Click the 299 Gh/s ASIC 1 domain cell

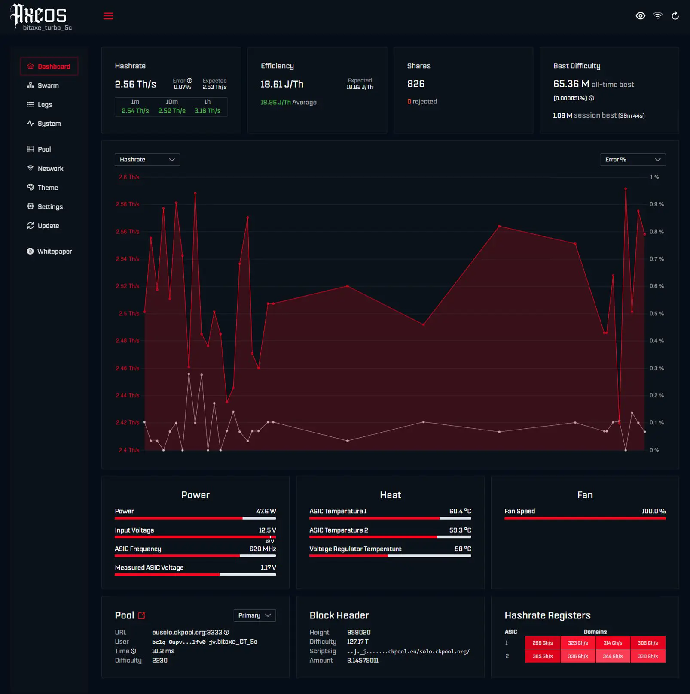pyautogui.click(x=543, y=643)
